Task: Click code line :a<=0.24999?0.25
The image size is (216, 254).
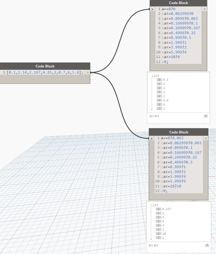Action: pyautogui.click(x=179, y=157)
